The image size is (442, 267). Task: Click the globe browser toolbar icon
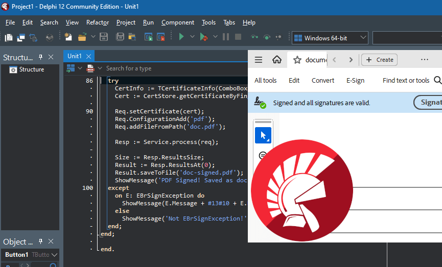50,37
